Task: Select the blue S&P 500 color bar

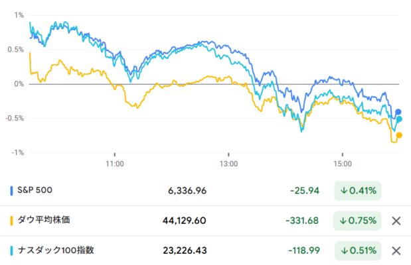Action: tap(11, 191)
